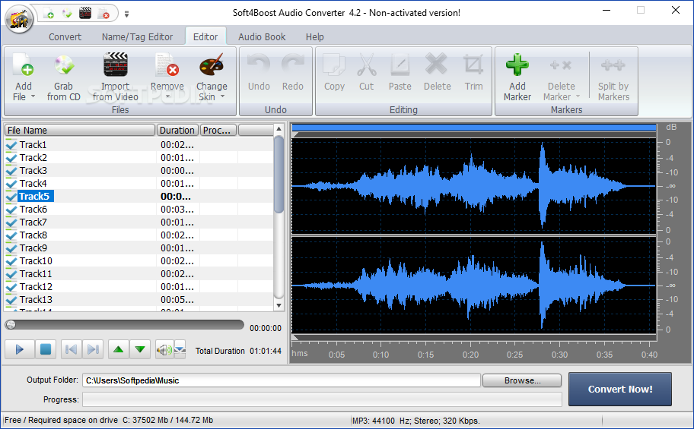Click the Soft4Boost application logo button
This screenshot has width=694, height=429.
click(19, 18)
